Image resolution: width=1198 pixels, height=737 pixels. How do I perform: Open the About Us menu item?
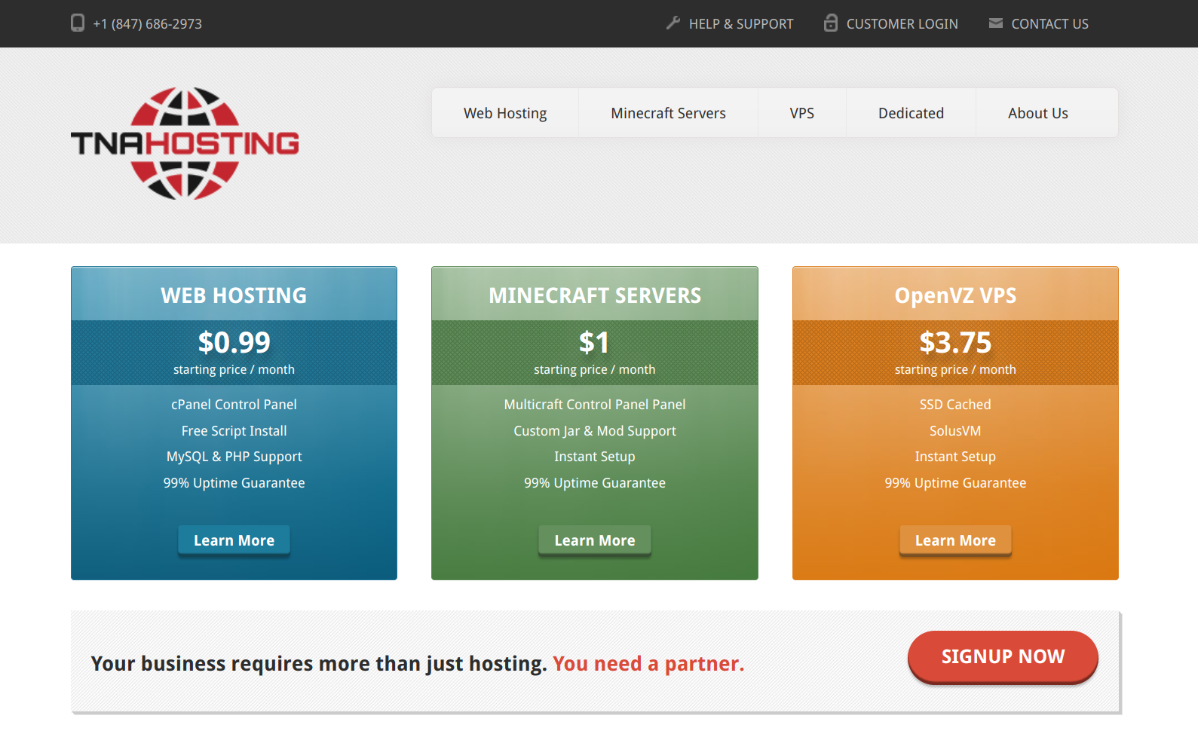click(x=1038, y=113)
